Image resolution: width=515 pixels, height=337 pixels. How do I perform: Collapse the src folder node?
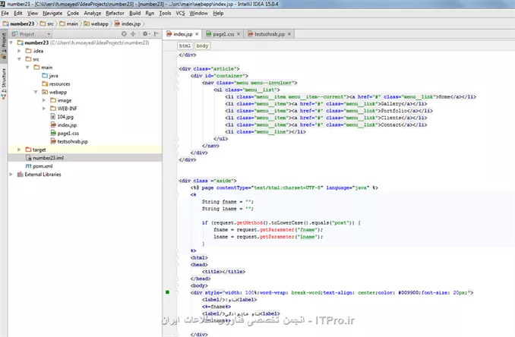point(20,59)
